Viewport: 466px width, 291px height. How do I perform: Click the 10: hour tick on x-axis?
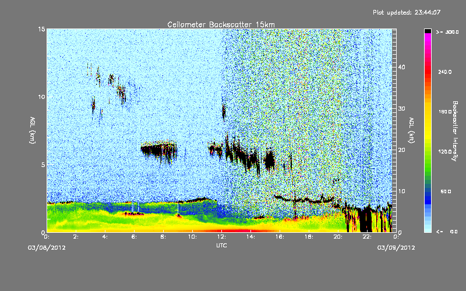tap(193, 237)
